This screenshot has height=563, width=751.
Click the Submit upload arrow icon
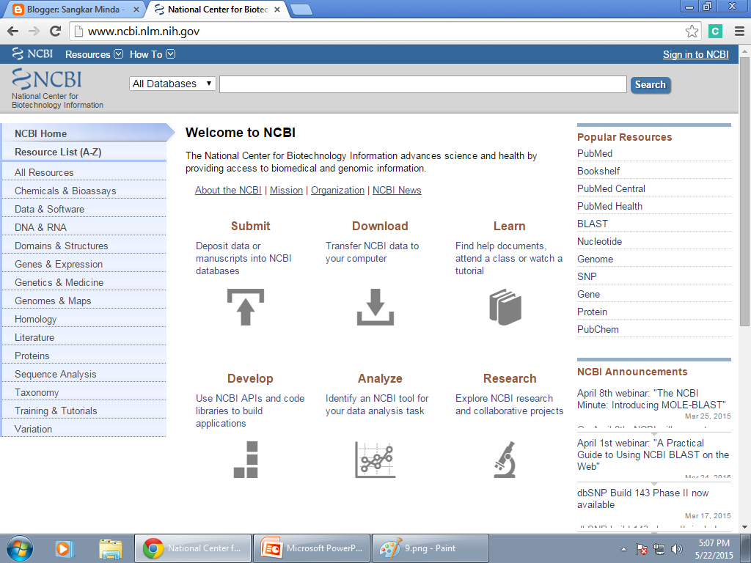(x=245, y=307)
